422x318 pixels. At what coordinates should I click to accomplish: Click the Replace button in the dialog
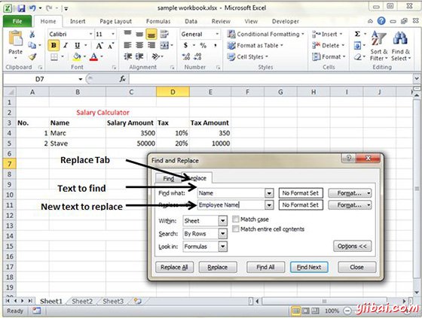[218, 267]
